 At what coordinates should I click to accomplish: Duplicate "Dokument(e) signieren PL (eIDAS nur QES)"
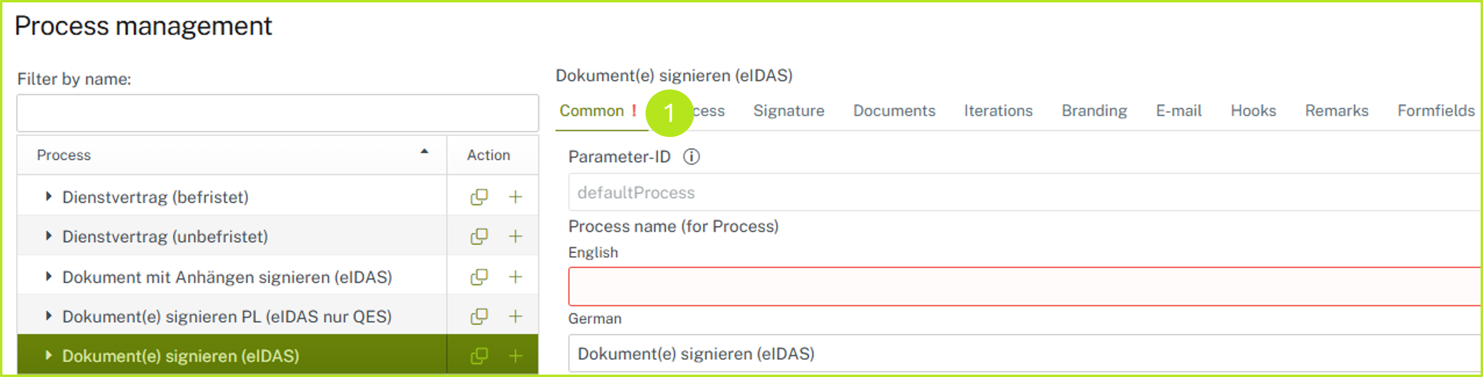(x=479, y=315)
